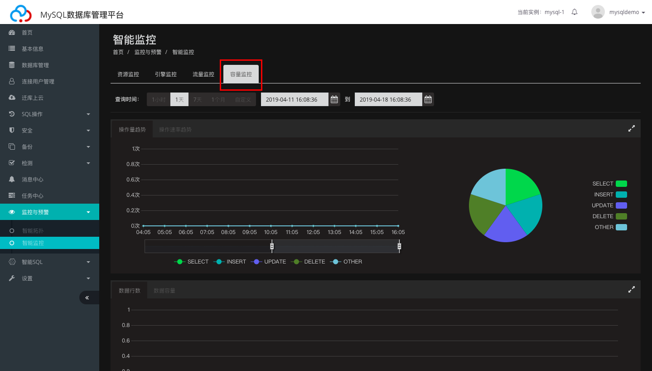Screen dimensions: 652x371
Task: Expand the 检测 submenu arrow
Action: 88,163
